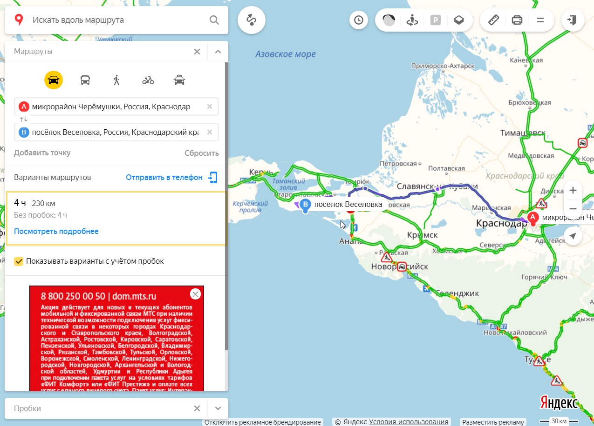Image resolution: width=594 pixels, height=426 pixels.
Task: Click the accident icon at Новороссийск
Action: pyautogui.click(x=402, y=267)
